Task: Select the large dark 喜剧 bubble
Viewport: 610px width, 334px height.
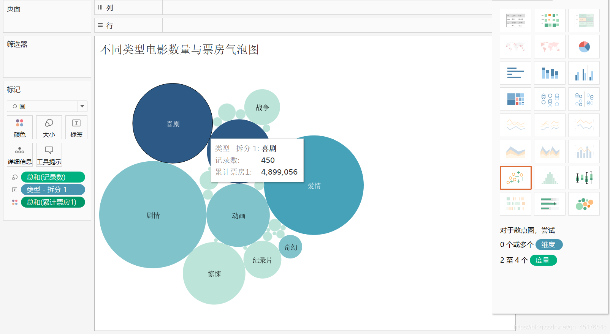Action: click(x=173, y=123)
